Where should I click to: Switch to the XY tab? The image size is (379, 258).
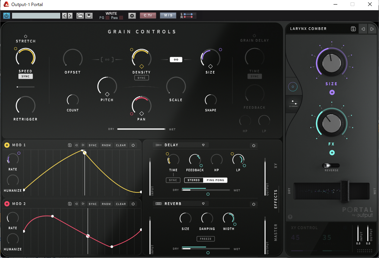pos(276,166)
